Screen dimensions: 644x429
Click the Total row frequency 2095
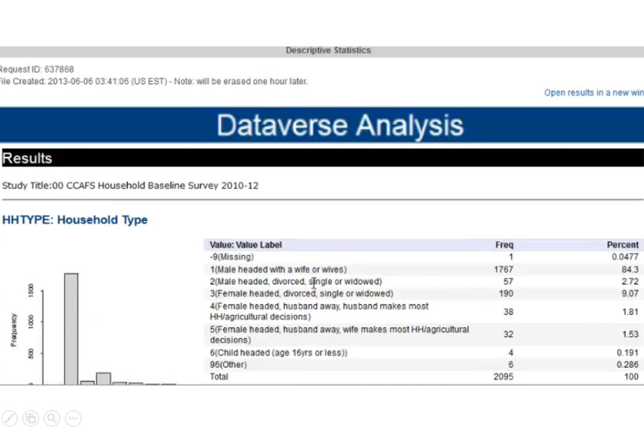(503, 376)
